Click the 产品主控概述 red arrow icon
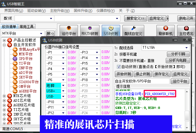196x133 pixels. tap(10, 40)
